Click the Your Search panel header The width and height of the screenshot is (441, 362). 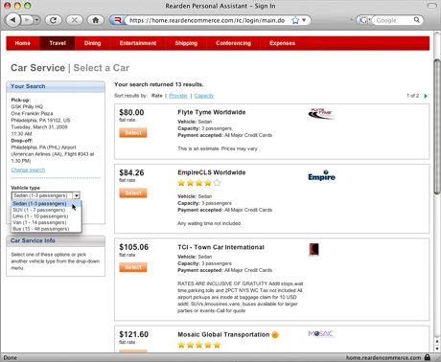coord(56,86)
